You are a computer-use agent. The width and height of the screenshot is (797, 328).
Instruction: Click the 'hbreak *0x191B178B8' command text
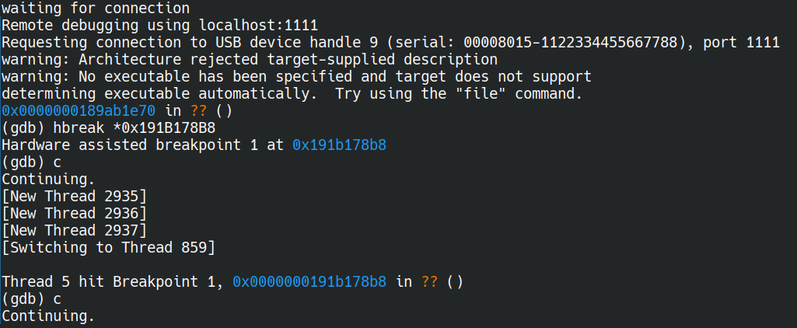(135, 127)
